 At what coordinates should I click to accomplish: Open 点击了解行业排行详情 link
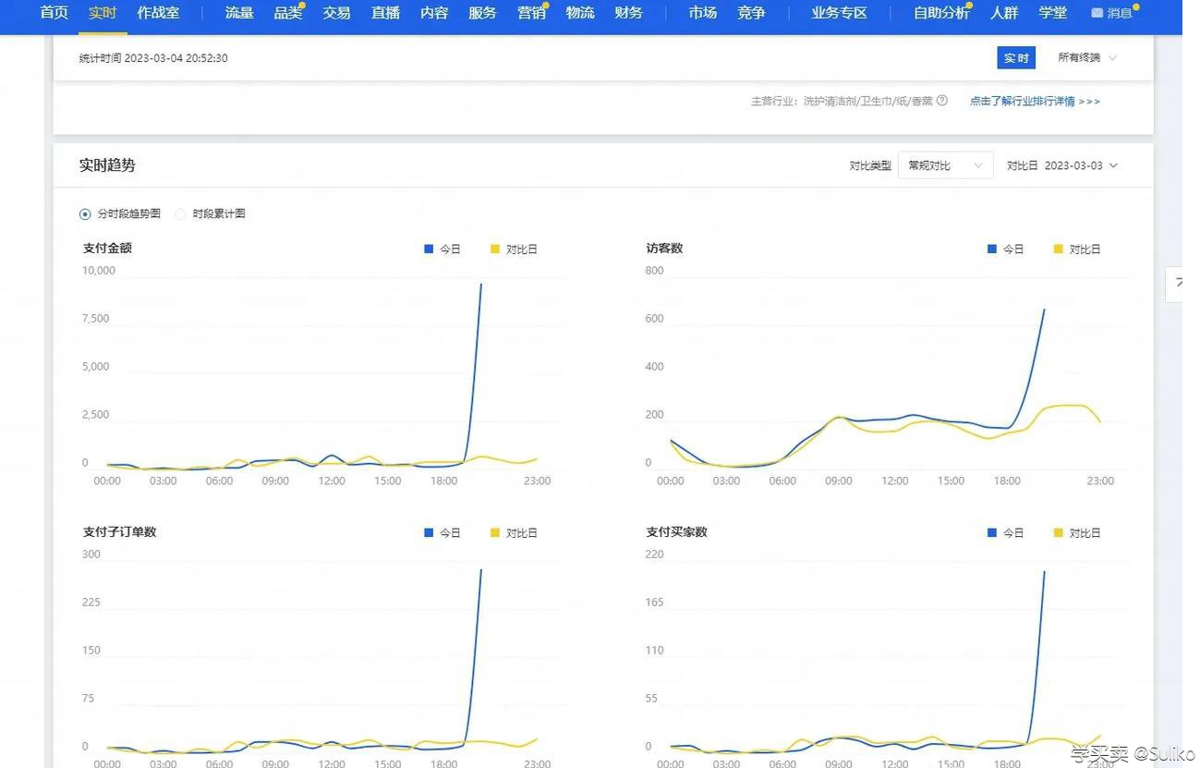pos(1035,102)
